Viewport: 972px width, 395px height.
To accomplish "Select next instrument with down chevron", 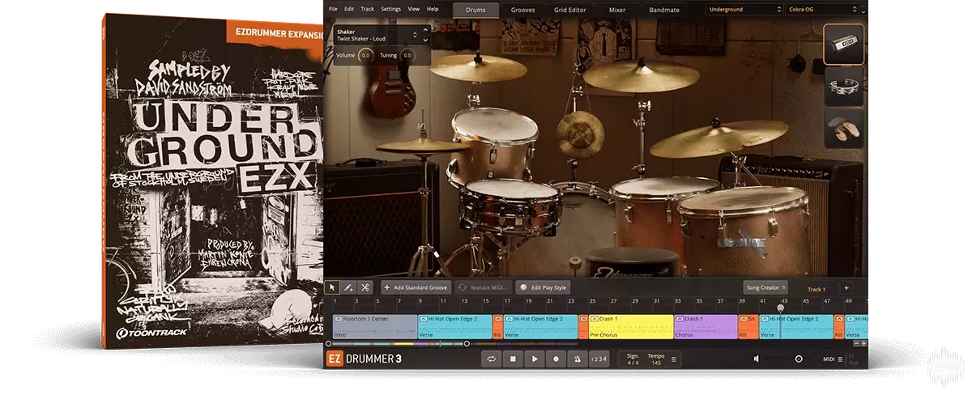I will (425, 39).
